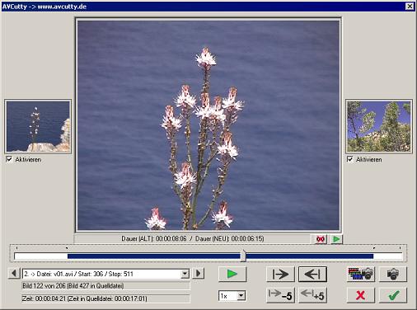Click the timeline slider handle
This screenshot has height=310, width=417.
[x=243, y=256]
